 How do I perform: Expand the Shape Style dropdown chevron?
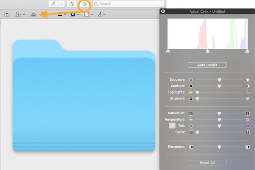[65, 14]
